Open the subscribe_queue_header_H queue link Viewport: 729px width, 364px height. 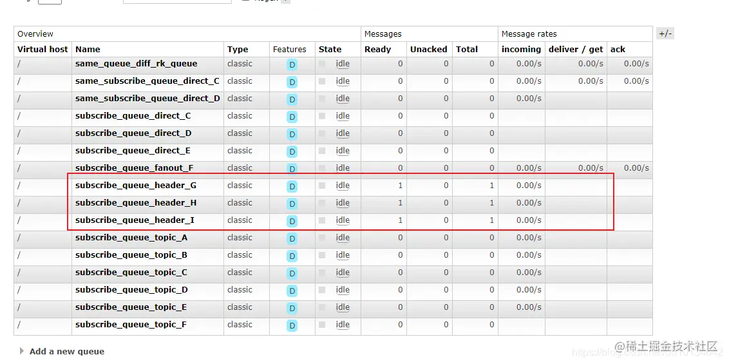pos(136,203)
